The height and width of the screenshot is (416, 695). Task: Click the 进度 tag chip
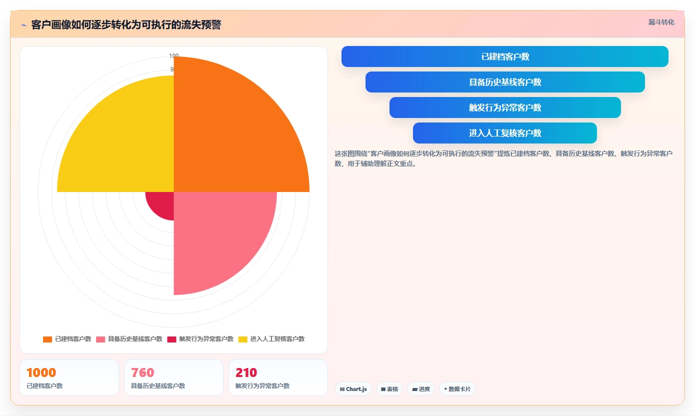421,389
